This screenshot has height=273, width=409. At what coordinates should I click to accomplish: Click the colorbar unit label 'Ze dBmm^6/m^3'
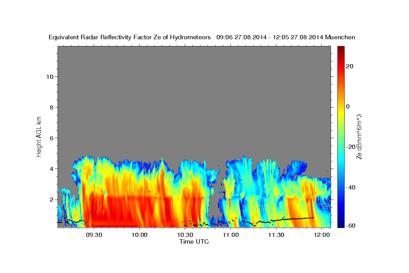[359, 136]
